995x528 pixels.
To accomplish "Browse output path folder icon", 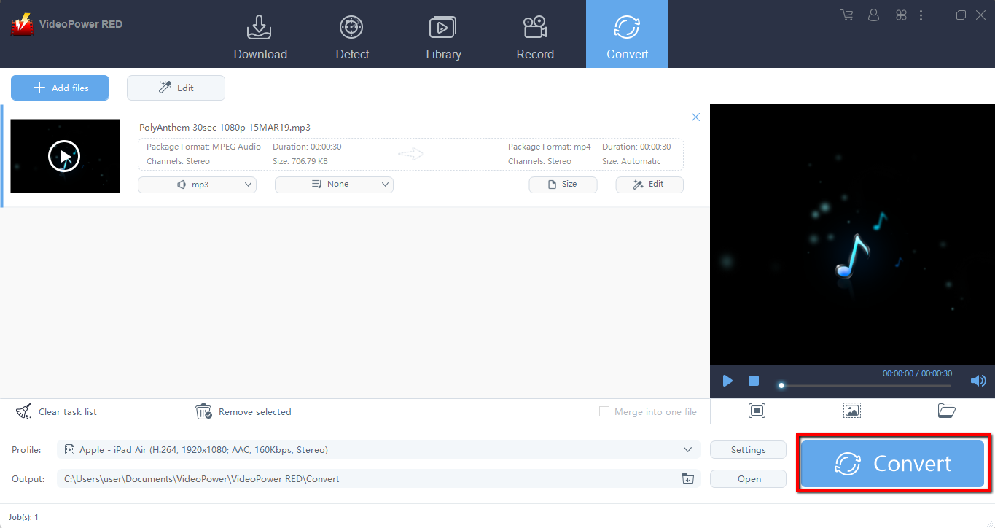I will 687,478.
